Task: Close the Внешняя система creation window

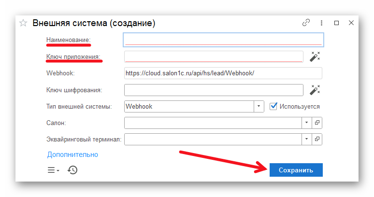Action: [x=351, y=23]
